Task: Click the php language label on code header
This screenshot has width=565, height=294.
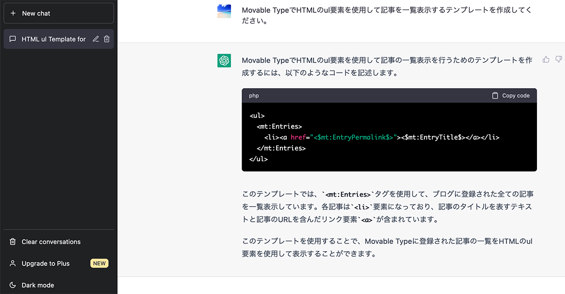Action: tap(254, 95)
